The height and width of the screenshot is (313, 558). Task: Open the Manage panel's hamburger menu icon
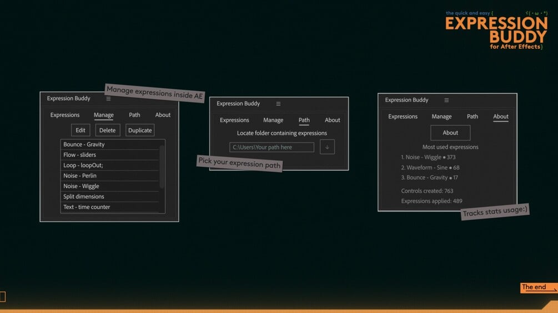[108, 99]
